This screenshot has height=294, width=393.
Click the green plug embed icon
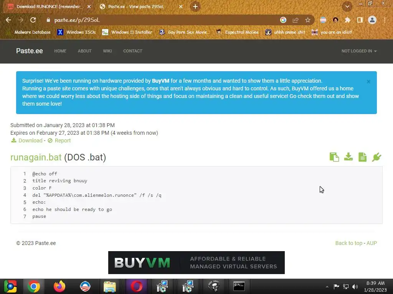[x=376, y=157]
